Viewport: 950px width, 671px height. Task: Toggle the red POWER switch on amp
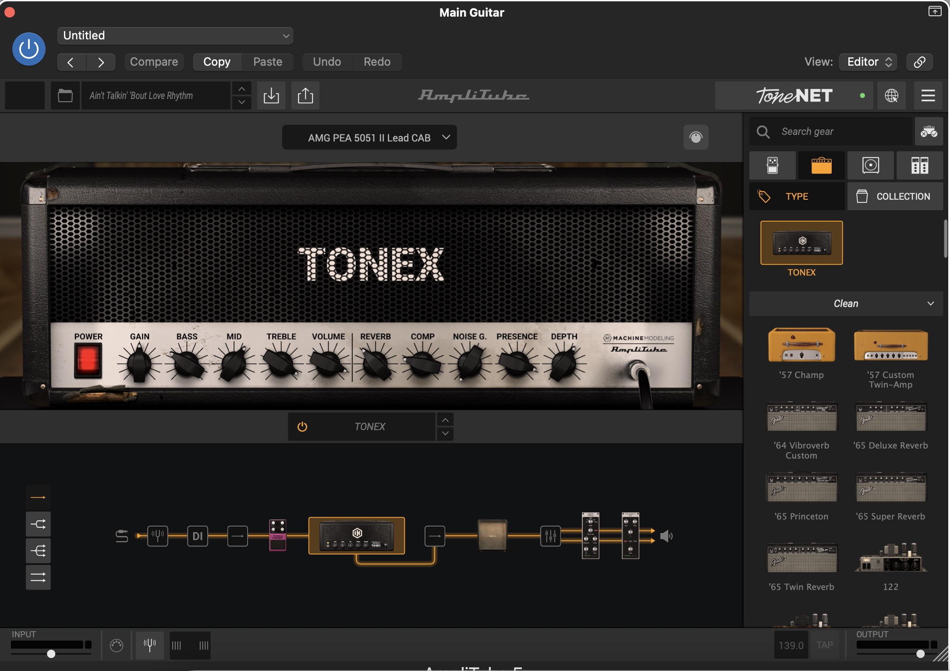coord(88,361)
